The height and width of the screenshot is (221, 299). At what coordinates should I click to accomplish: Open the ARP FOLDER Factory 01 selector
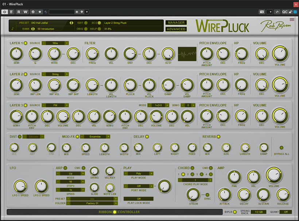tap(92, 203)
